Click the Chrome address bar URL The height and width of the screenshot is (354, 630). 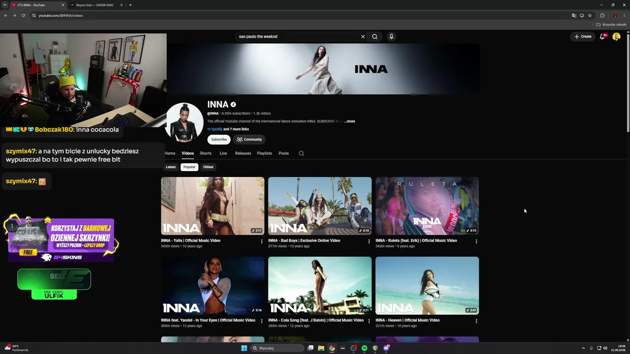click(x=61, y=16)
